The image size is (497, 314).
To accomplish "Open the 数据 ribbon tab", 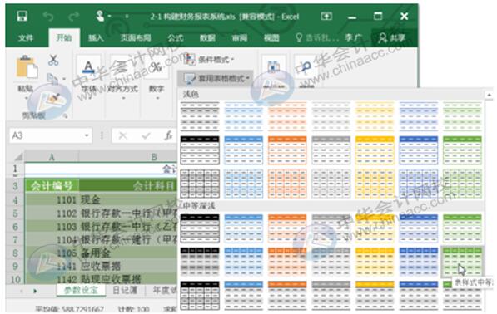I will (207, 38).
